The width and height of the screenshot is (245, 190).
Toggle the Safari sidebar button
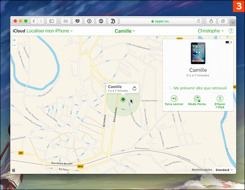tap(52, 21)
